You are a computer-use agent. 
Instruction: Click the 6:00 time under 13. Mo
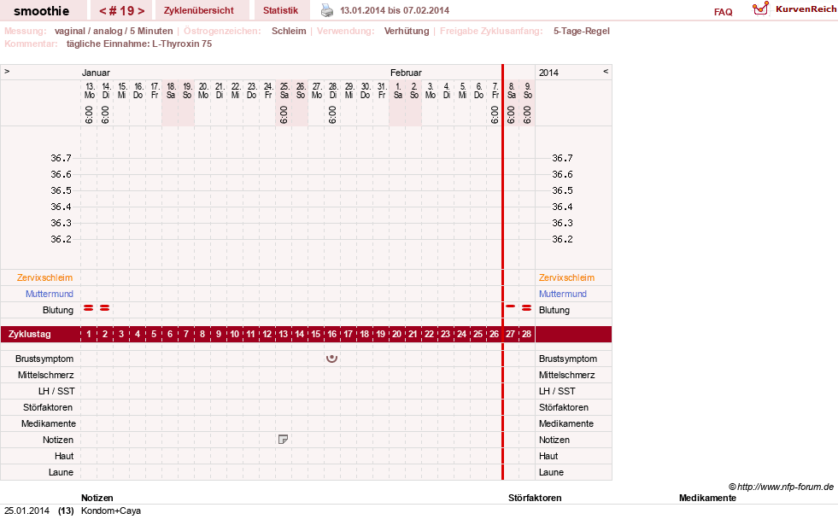[x=89, y=114]
